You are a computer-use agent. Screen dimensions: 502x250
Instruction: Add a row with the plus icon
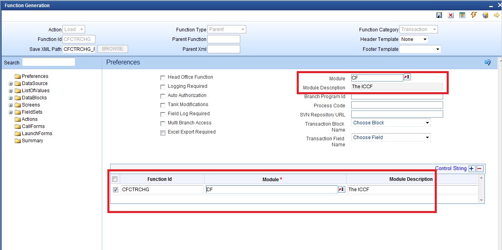[472, 169]
